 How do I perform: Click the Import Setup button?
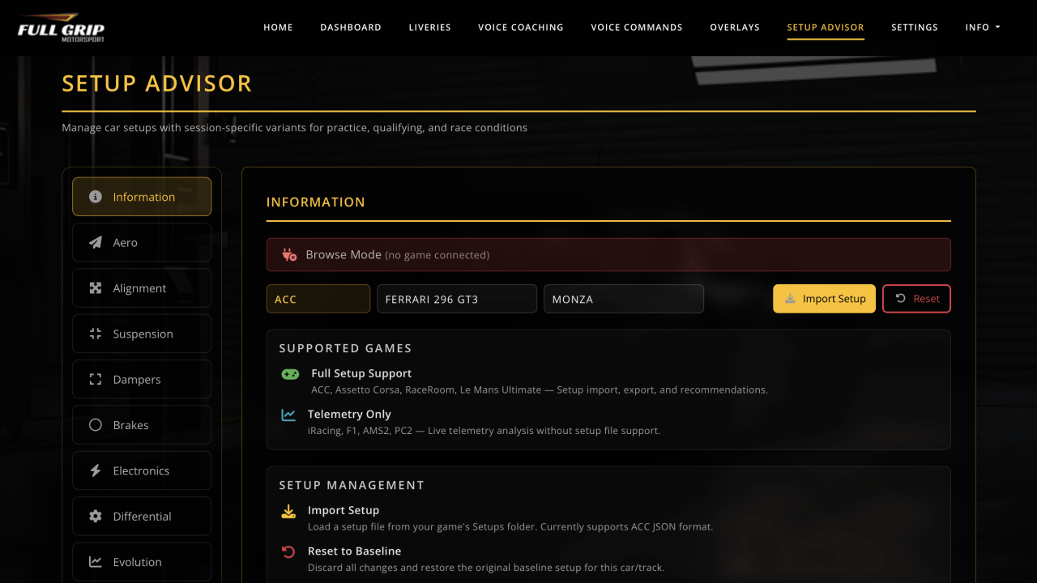824,298
